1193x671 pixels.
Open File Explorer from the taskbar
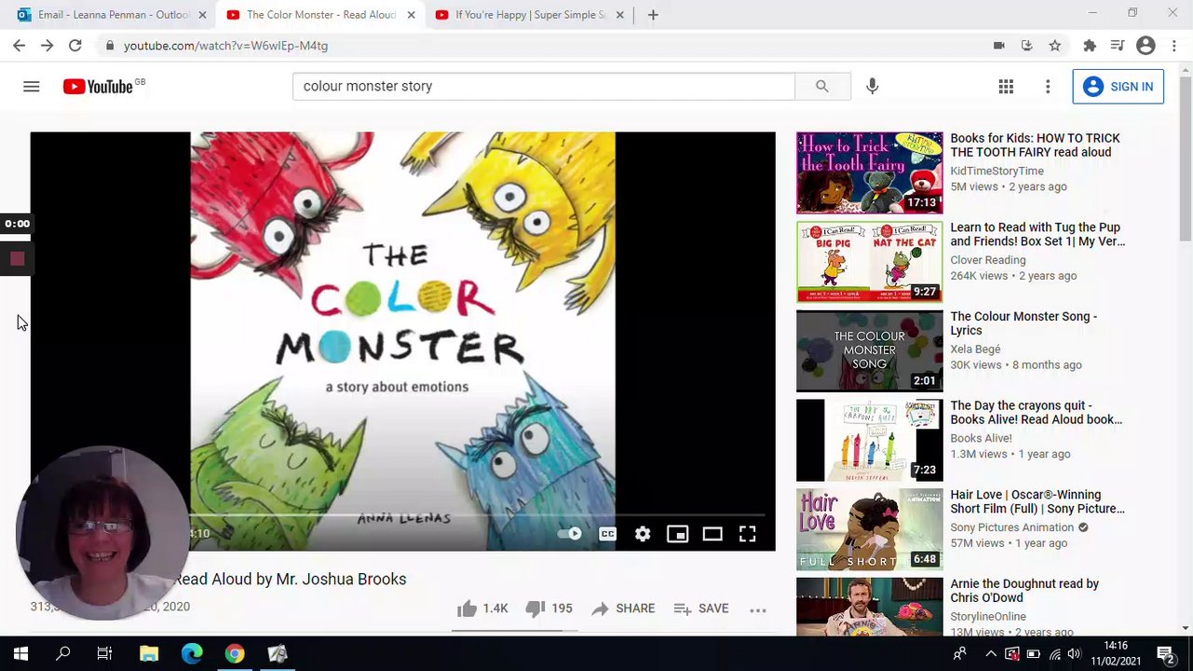coord(149,654)
